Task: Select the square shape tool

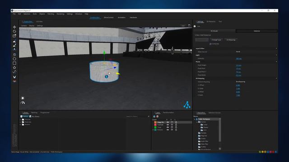Action: point(14,63)
